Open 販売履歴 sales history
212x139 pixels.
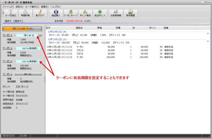point(131,13)
